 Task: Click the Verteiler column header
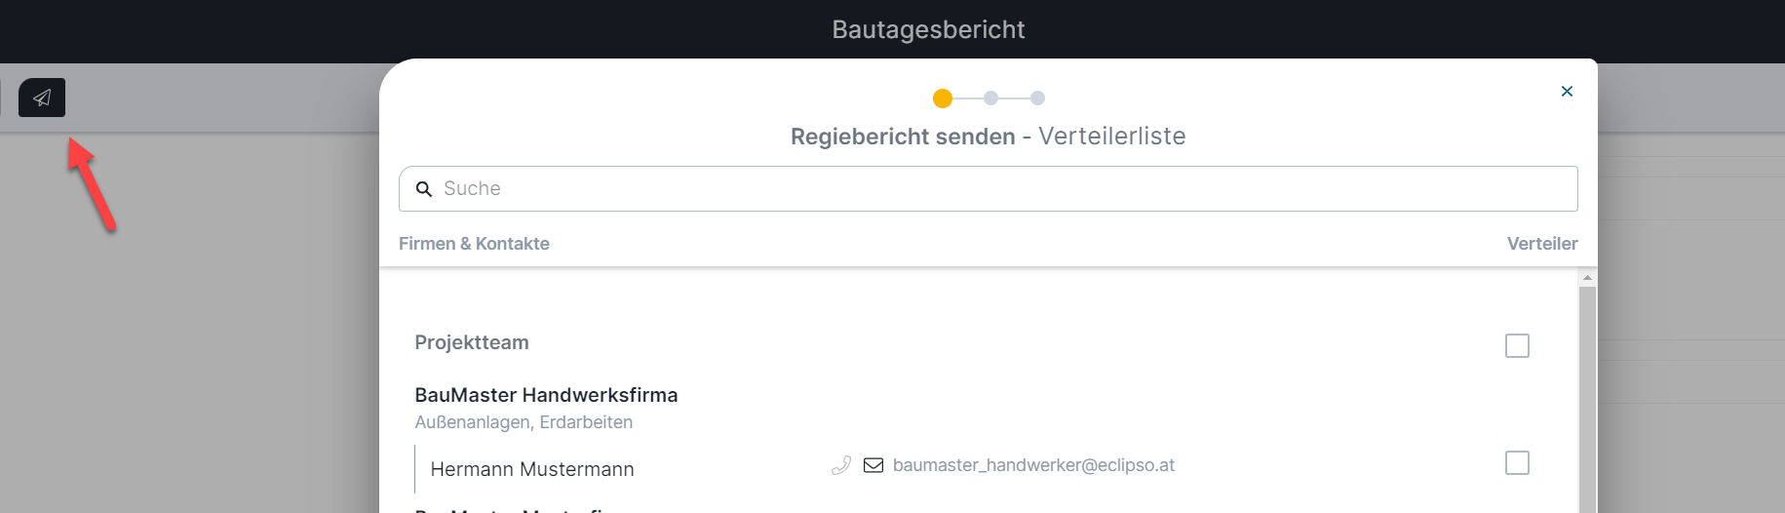(1542, 244)
